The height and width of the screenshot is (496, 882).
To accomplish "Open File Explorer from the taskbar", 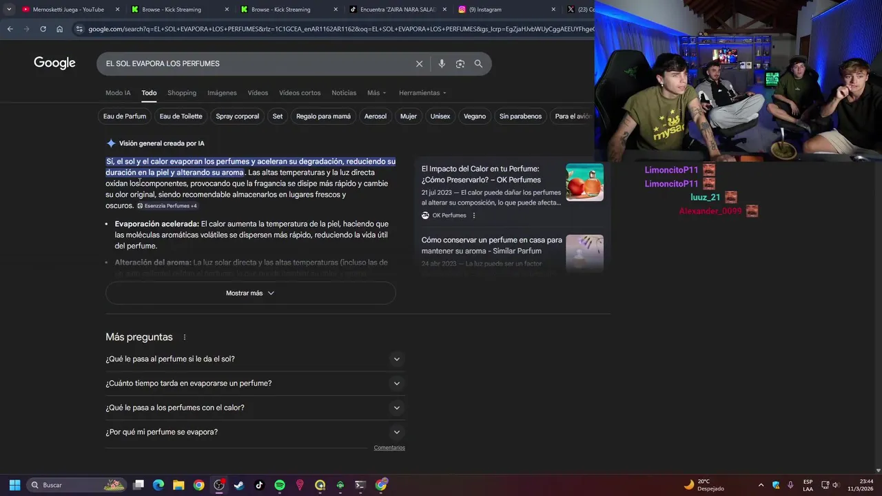I will [178, 485].
